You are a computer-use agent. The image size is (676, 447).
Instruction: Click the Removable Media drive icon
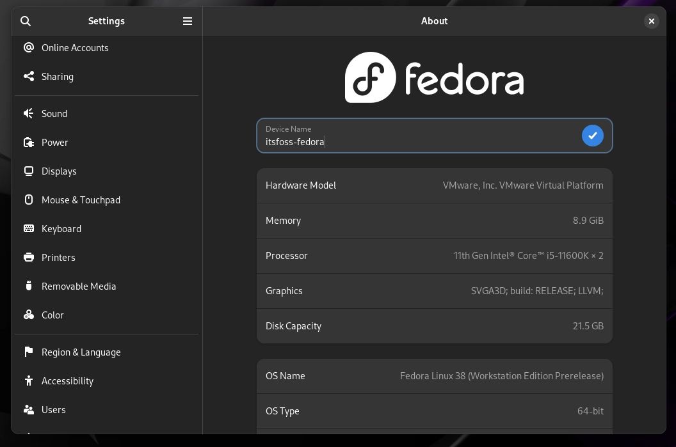click(29, 286)
